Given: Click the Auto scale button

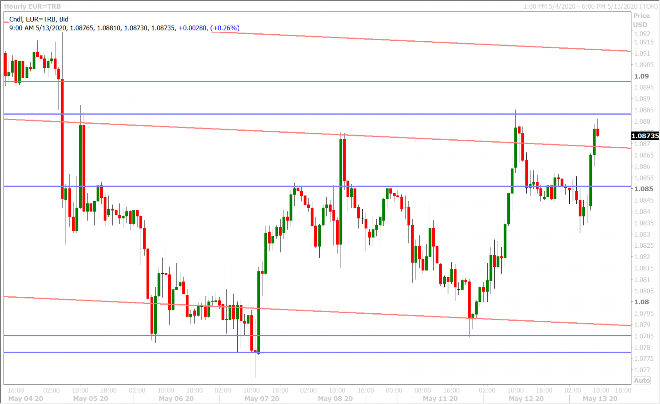Looking at the screenshot, I should click(642, 381).
